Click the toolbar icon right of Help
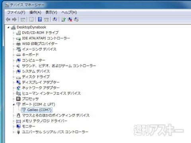 tap(46, 19)
